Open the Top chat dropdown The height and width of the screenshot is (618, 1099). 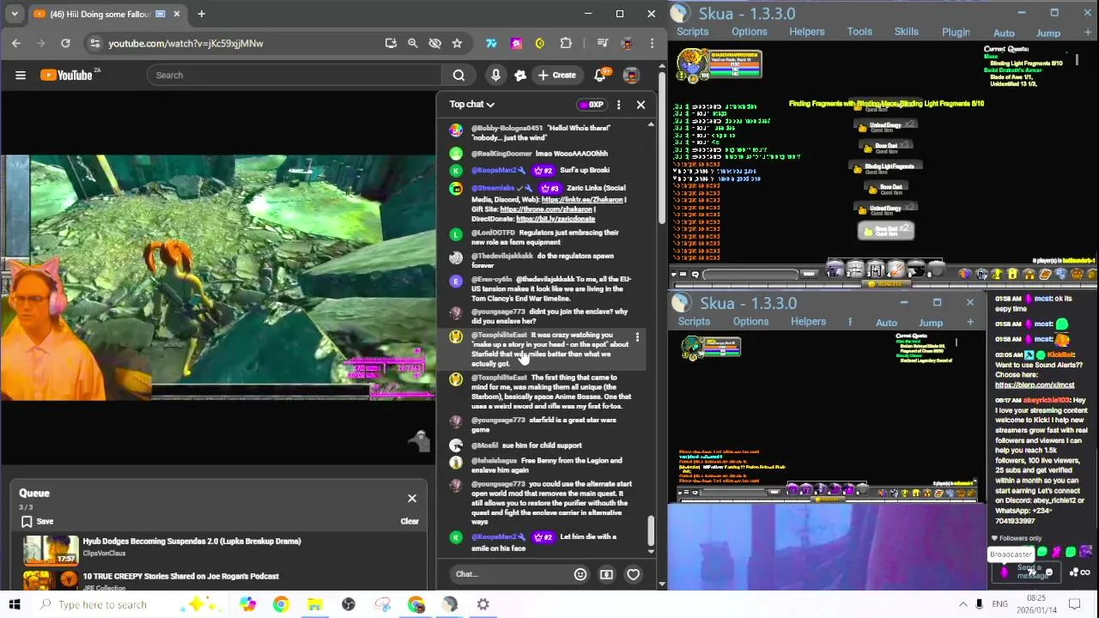472,105
